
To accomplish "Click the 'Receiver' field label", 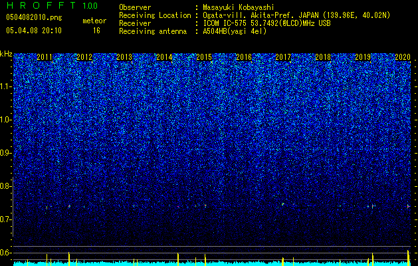I will 135,23.
